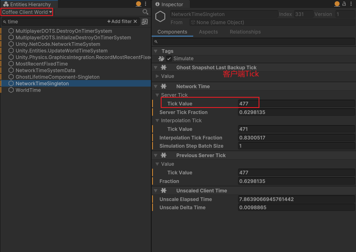Viewport: 356px width, 252px height.
Task: Click the Index field showing 331
Action: point(303,14)
